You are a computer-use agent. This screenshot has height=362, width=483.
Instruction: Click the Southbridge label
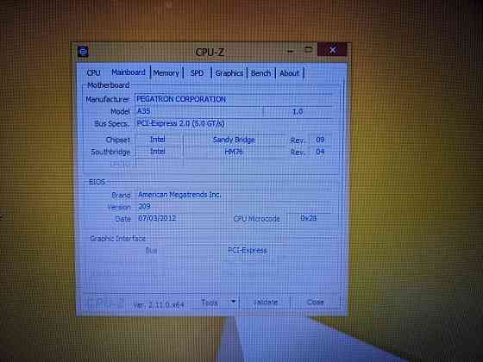click(110, 152)
